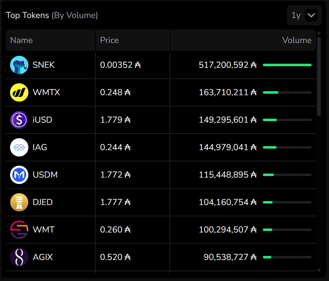Open the blue USDM token icon

coord(19,175)
